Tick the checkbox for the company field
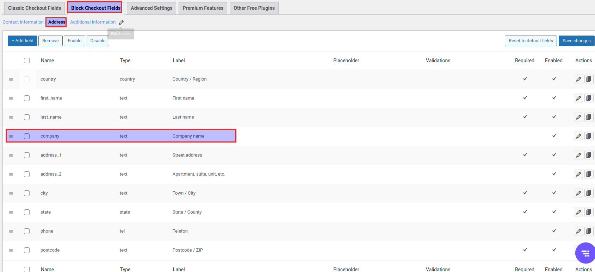Screen dimensions: 595x272 (27, 136)
